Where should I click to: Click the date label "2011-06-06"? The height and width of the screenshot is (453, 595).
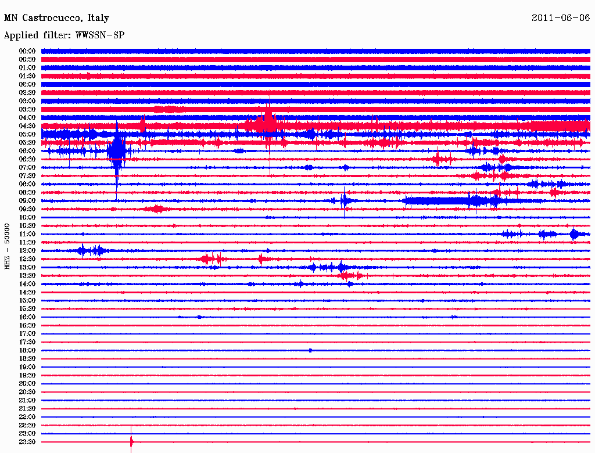pyautogui.click(x=561, y=17)
